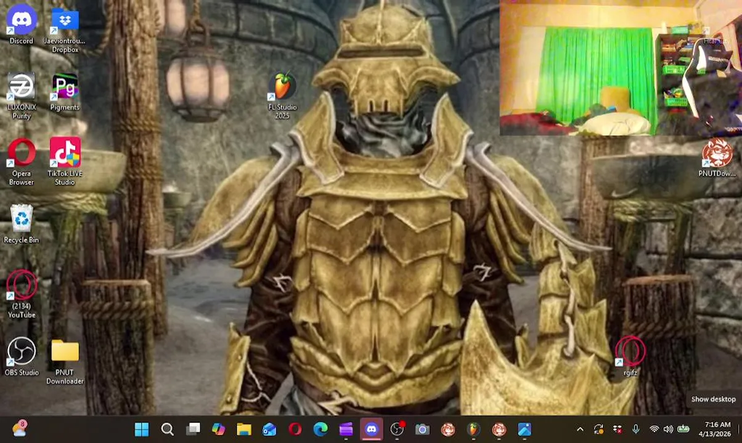This screenshot has width=742, height=443.
Task: Click the webcam overlay with the green curtain
Action: [621, 68]
